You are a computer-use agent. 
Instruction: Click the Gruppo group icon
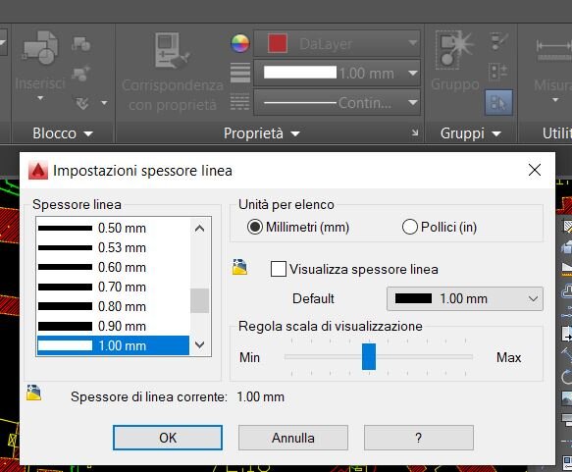454,50
